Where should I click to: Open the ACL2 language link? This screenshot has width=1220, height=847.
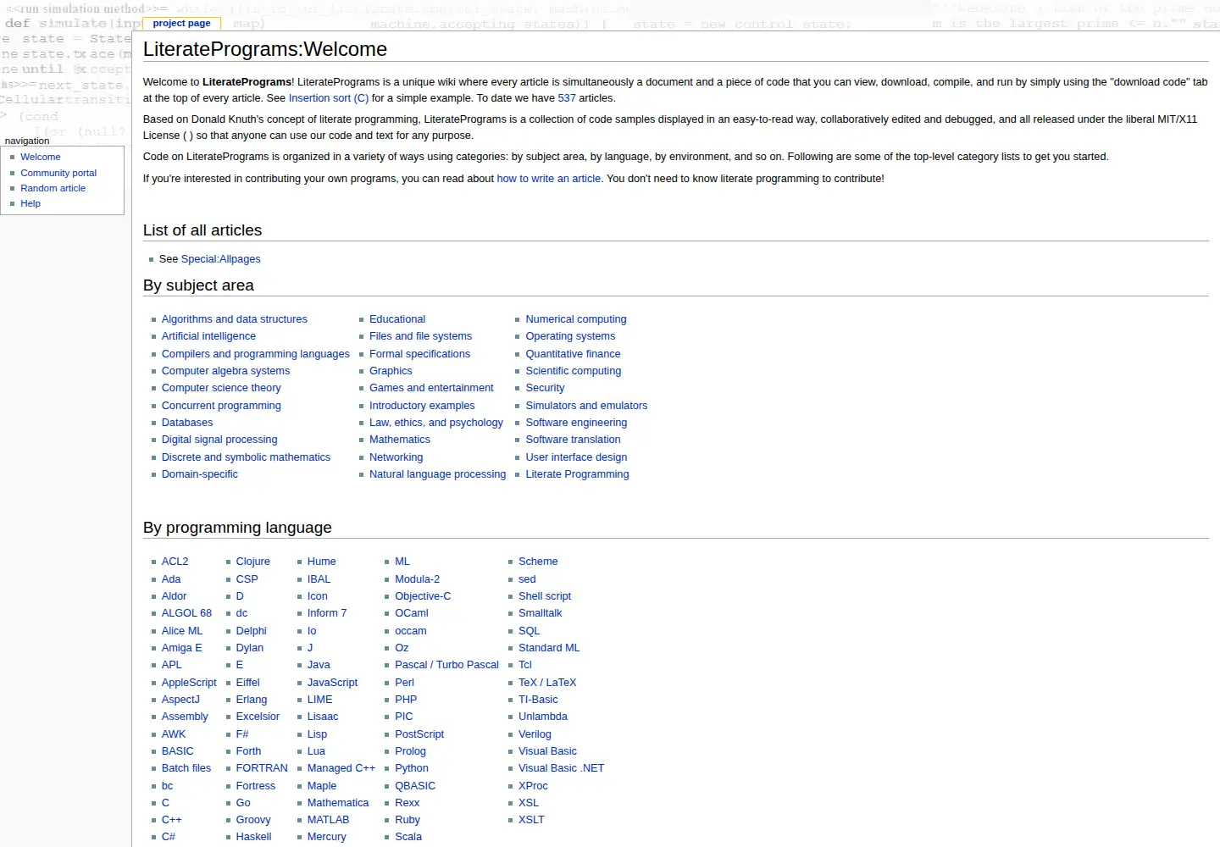click(175, 562)
